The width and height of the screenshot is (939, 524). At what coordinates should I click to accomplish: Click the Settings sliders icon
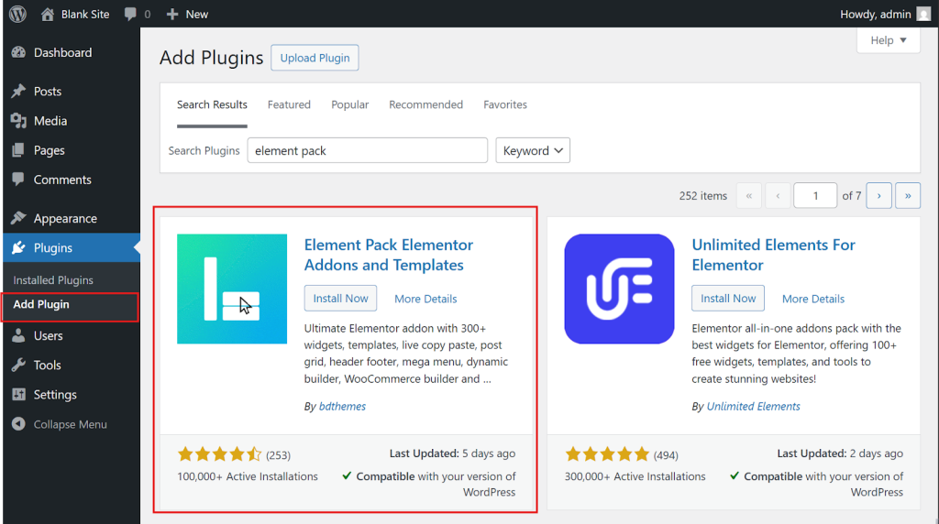point(18,394)
